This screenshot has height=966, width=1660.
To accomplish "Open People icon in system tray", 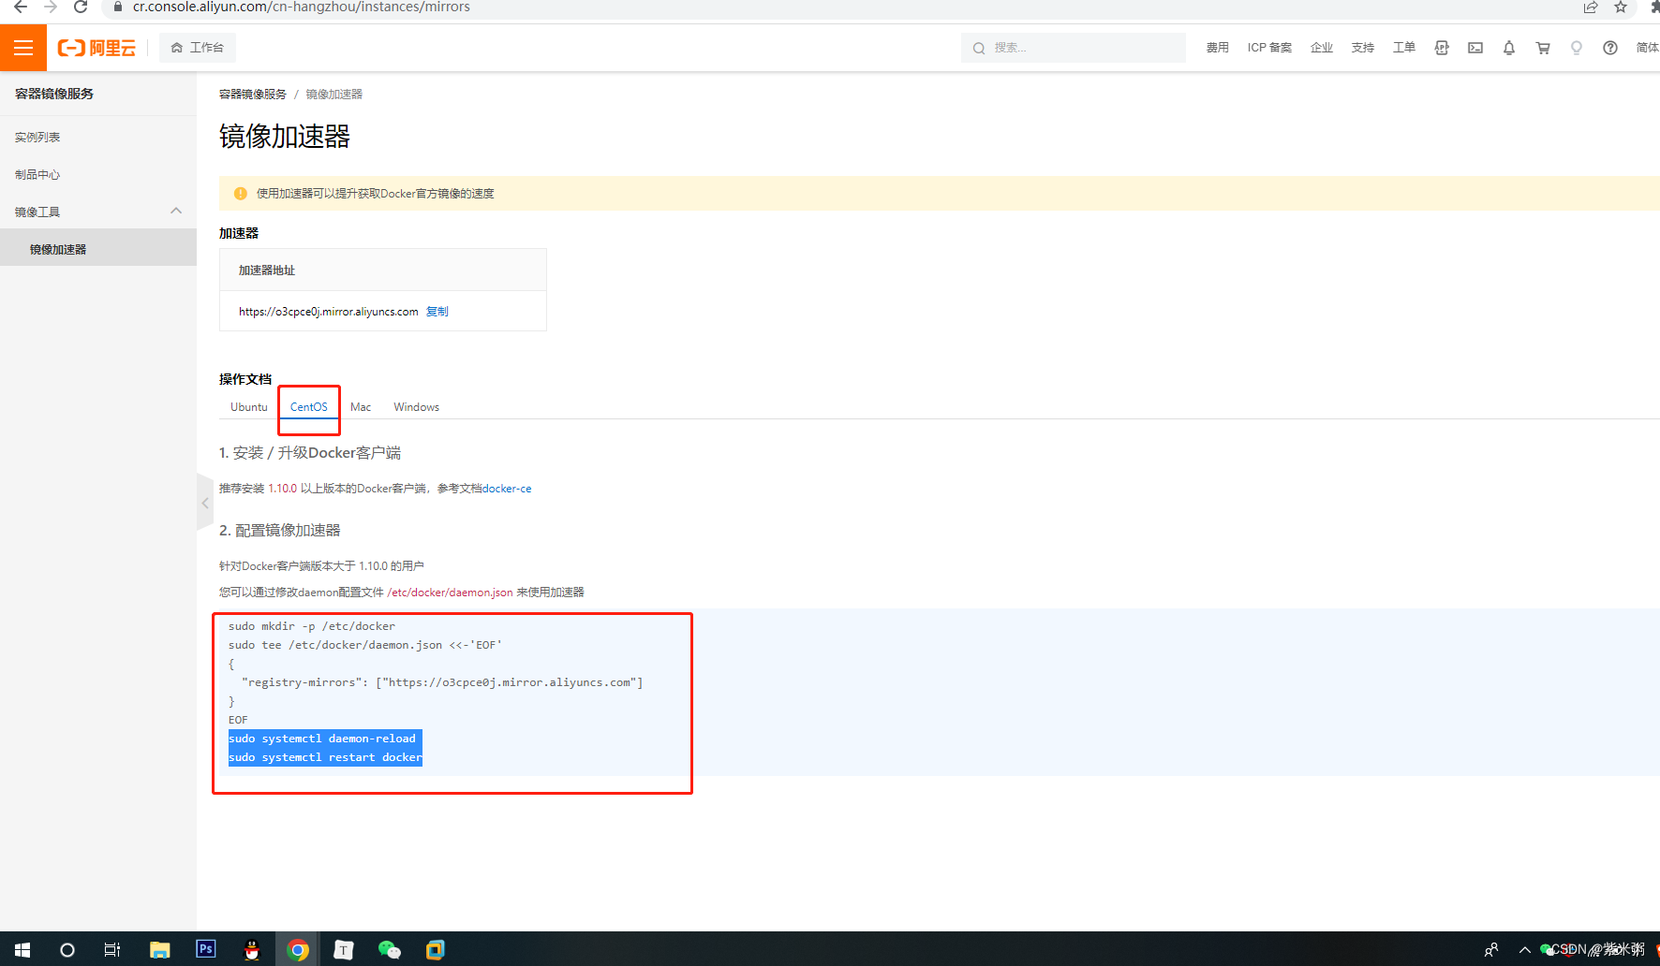I will (x=1491, y=950).
